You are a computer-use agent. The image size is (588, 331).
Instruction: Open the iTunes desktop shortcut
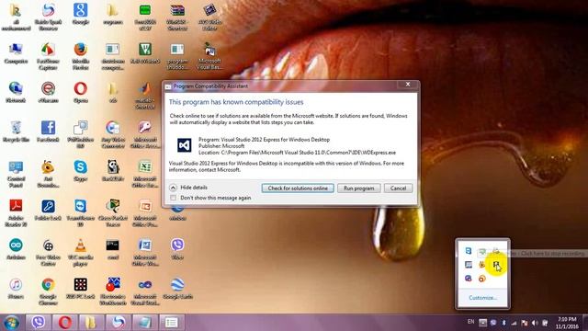click(x=16, y=288)
